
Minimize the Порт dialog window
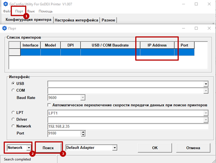(183, 28)
